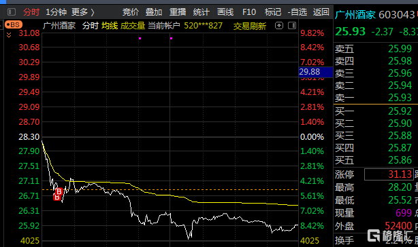The image size is (418, 247).
Task: Click the 最低 value 25.52
Action: point(400,200)
